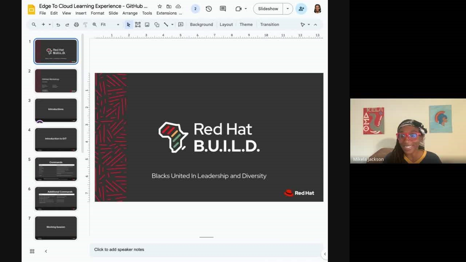Select the Line tool

pos(166,24)
